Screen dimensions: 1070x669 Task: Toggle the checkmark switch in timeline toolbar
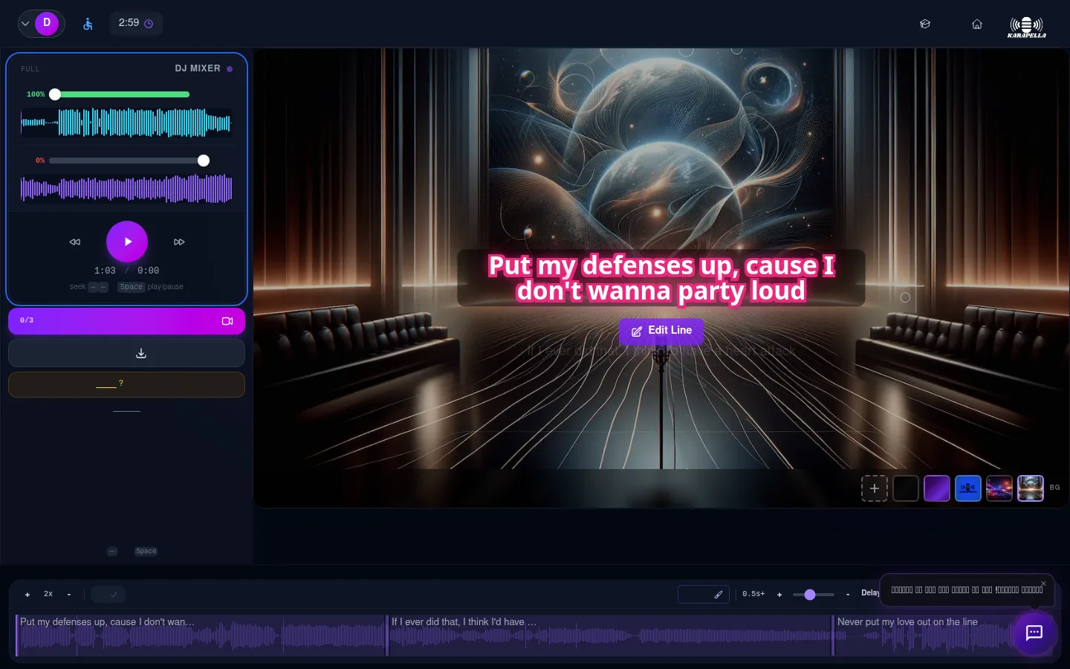click(108, 594)
